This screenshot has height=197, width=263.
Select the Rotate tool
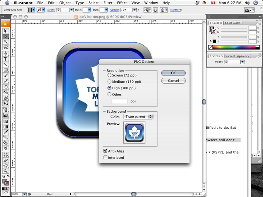(x=5, y=87)
